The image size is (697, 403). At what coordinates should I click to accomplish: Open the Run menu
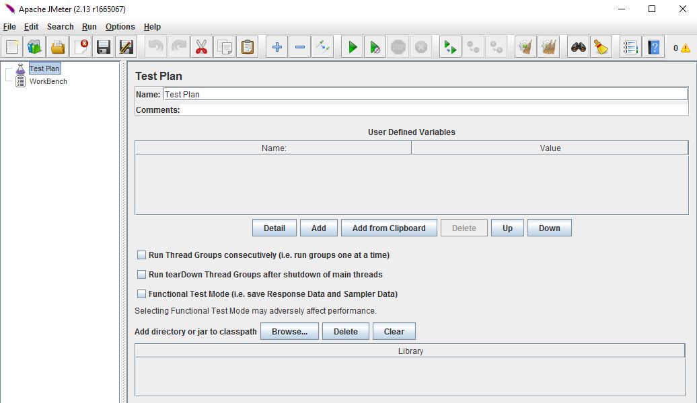coord(89,27)
